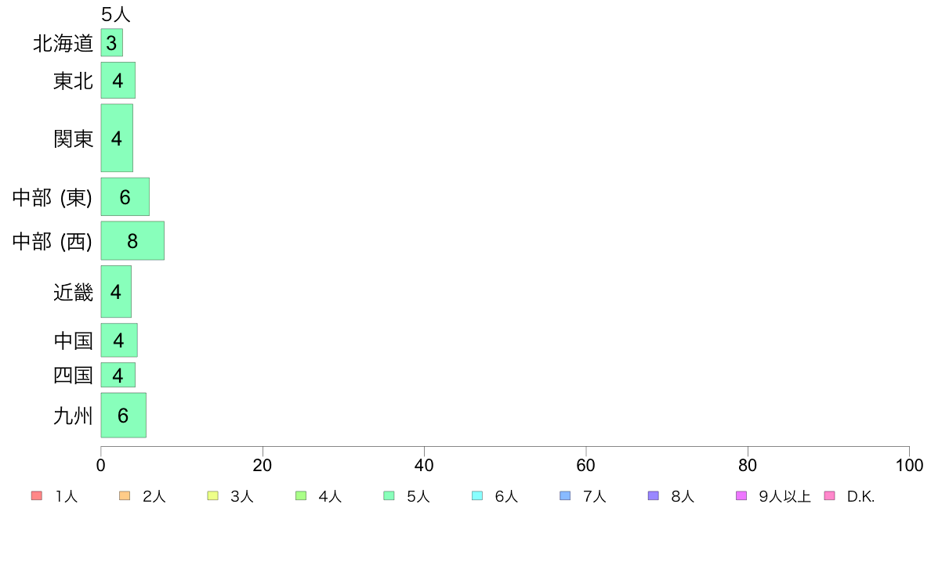
Task: Click the 4人 green legend swatch
Action: [301, 496]
